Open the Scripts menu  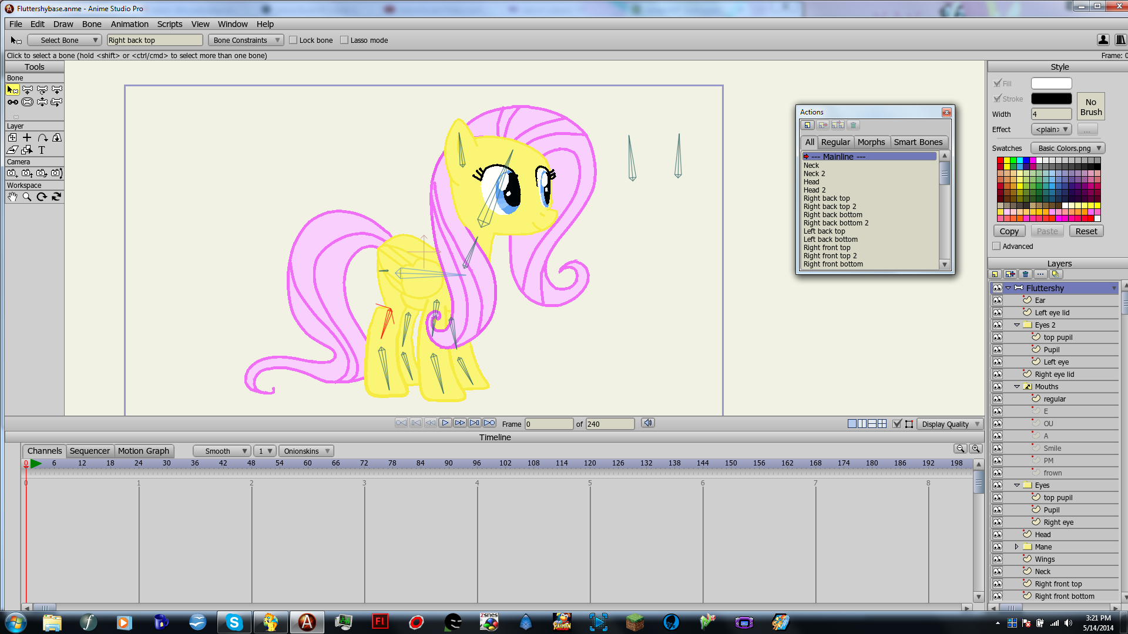coord(169,24)
